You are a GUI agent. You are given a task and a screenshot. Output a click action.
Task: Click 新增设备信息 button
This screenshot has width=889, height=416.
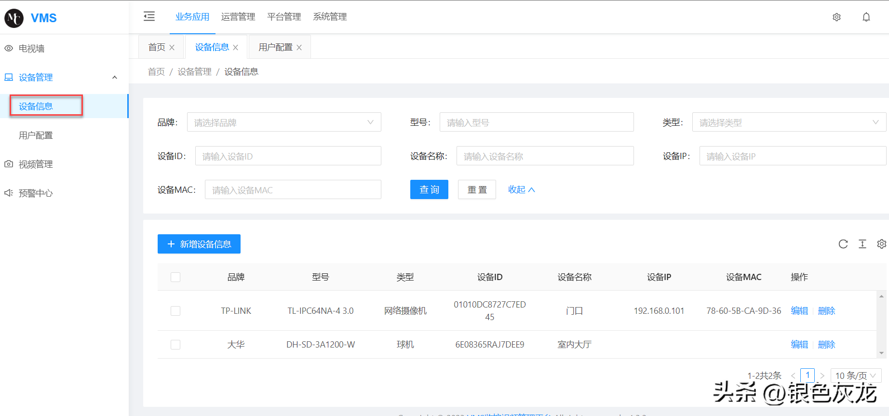199,244
